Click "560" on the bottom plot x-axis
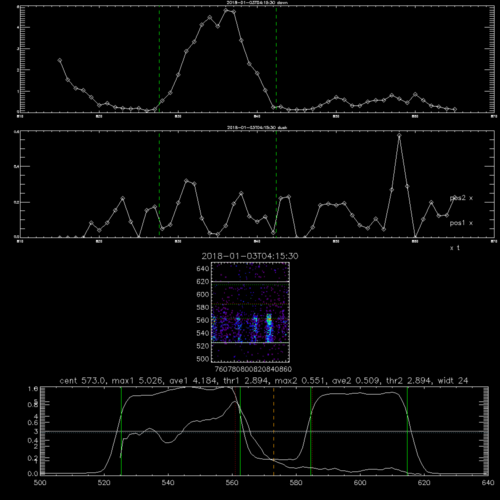Screen dimensions: 500x500 pyautogui.click(x=232, y=483)
